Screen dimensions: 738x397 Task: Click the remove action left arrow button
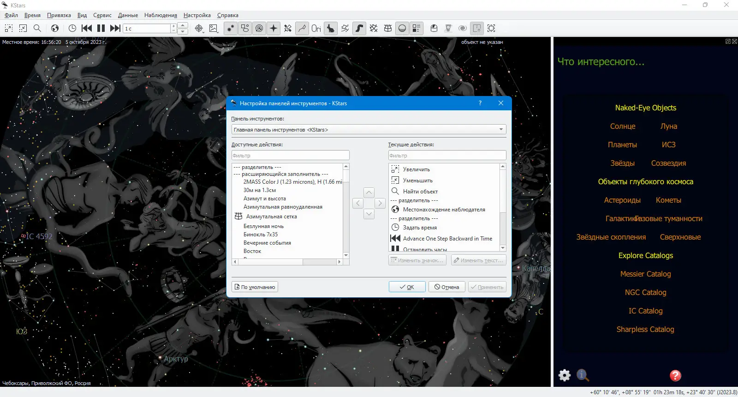point(358,203)
